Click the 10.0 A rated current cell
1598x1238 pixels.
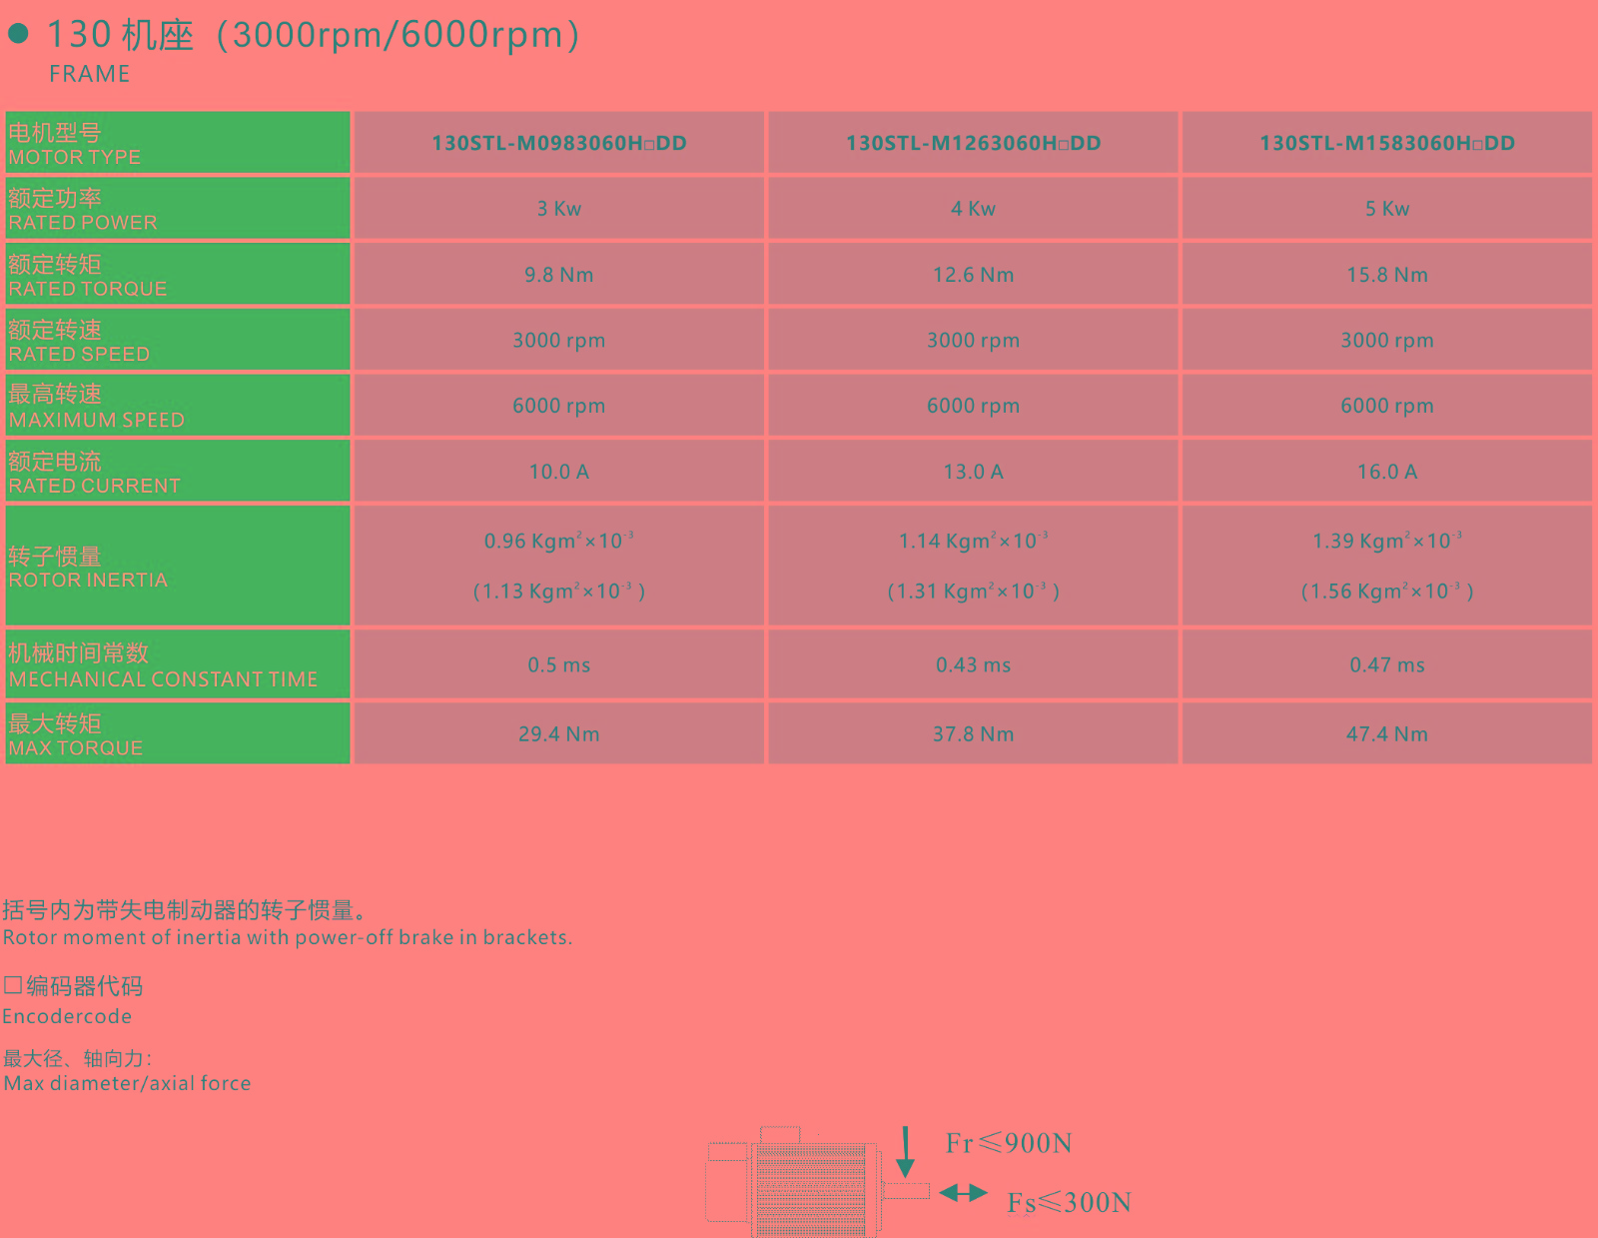point(558,472)
